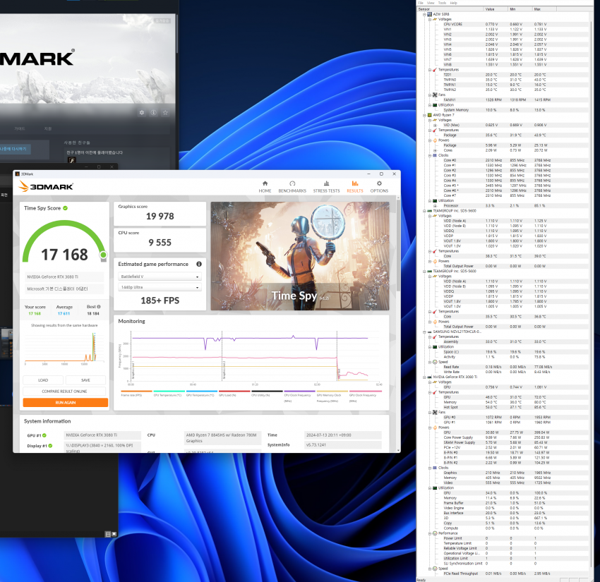
Task: Click the Min column header
Action: pos(520,9)
